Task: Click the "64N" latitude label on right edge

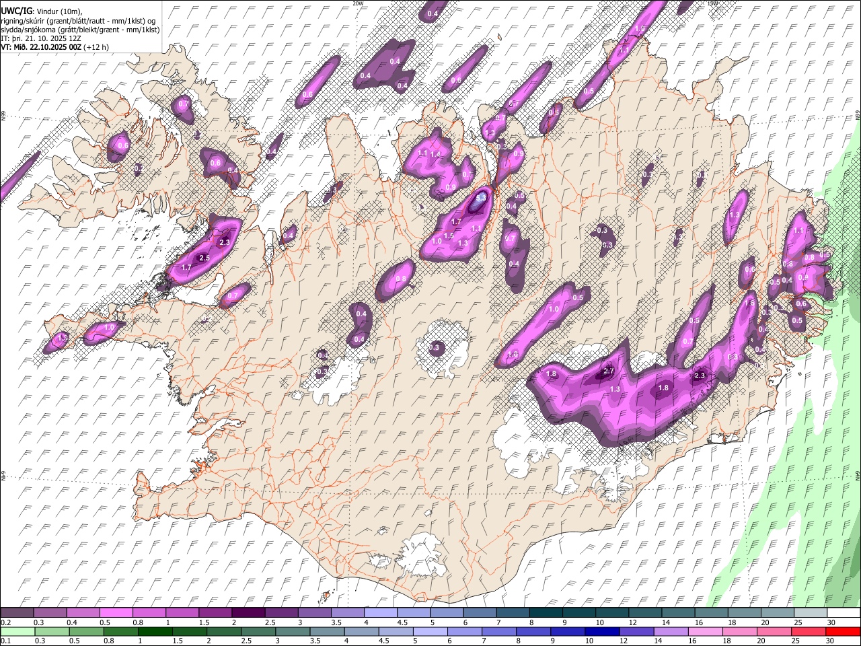Action: pyautogui.click(x=858, y=475)
